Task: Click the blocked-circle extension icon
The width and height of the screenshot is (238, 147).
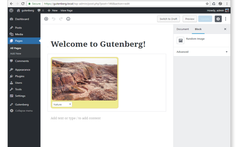Action: pos(220,4)
